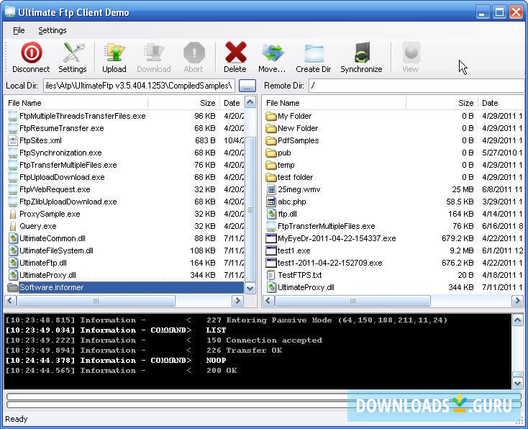Click the Abort toolbar icon
Image resolution: width=528 pixels, height=429 pixels.
194,53
